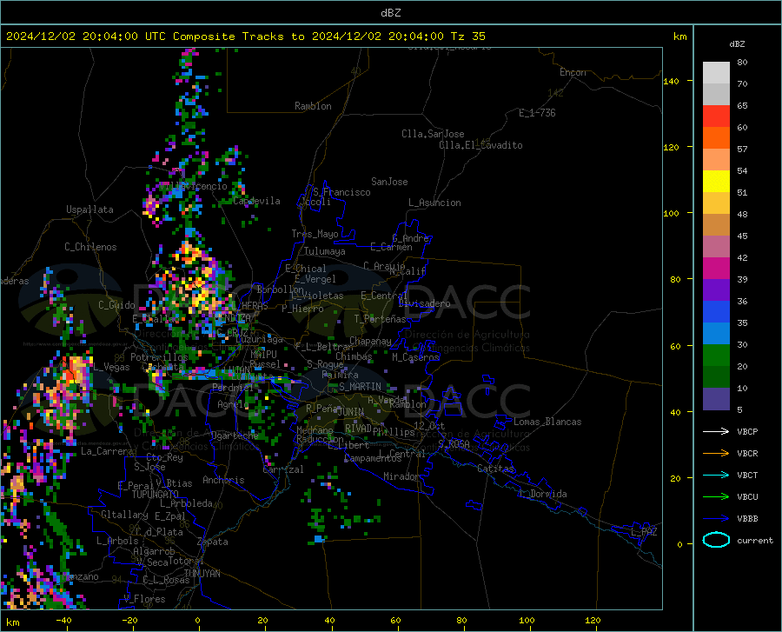Click the S_MARTIN city label
The image size is (782, 632).
pyautogui.click(x=360, y=387)
